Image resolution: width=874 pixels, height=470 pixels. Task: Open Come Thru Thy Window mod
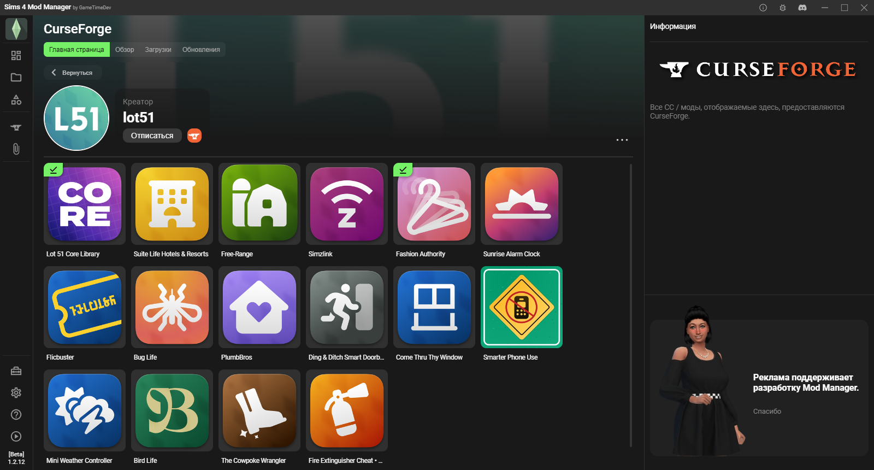coord(434,307)
